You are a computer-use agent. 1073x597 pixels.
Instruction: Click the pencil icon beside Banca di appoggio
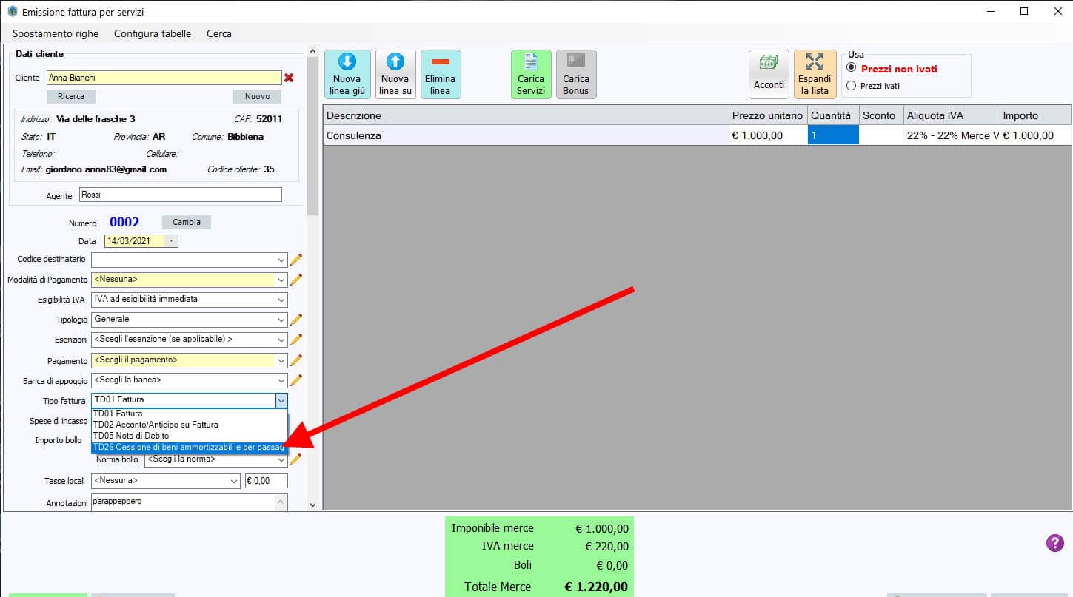296,380
